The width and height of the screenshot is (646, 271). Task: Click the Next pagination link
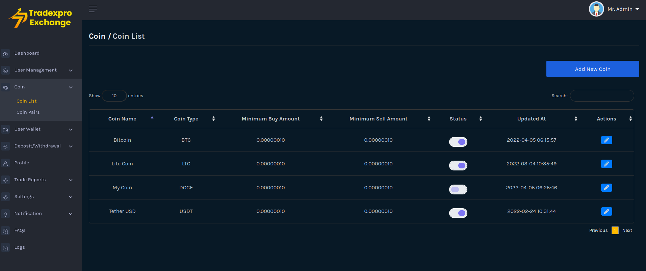[x=627, y=231]
